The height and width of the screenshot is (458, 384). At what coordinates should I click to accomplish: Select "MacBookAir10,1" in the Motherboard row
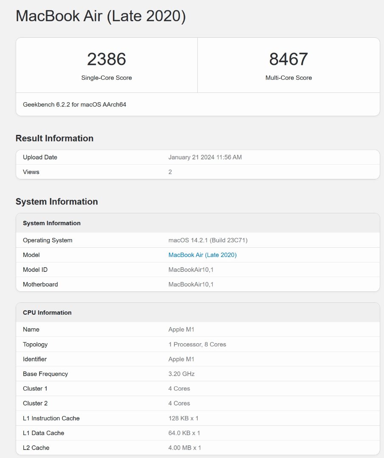tap(191, 284)
